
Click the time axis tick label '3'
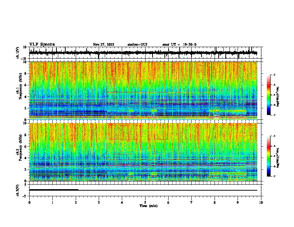click(x=99, y=203)
